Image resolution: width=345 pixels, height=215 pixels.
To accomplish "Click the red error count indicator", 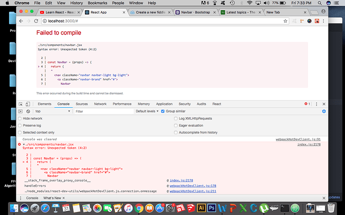I will pos(307,104).
